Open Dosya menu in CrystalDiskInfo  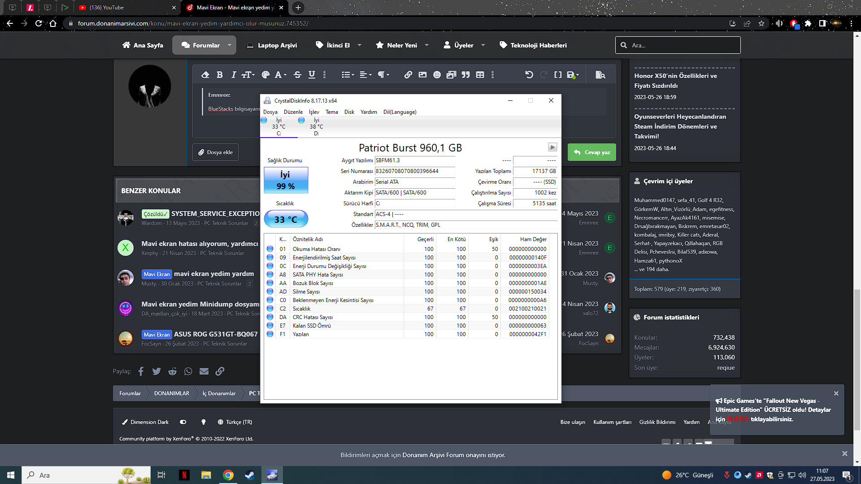click(270, 112)
